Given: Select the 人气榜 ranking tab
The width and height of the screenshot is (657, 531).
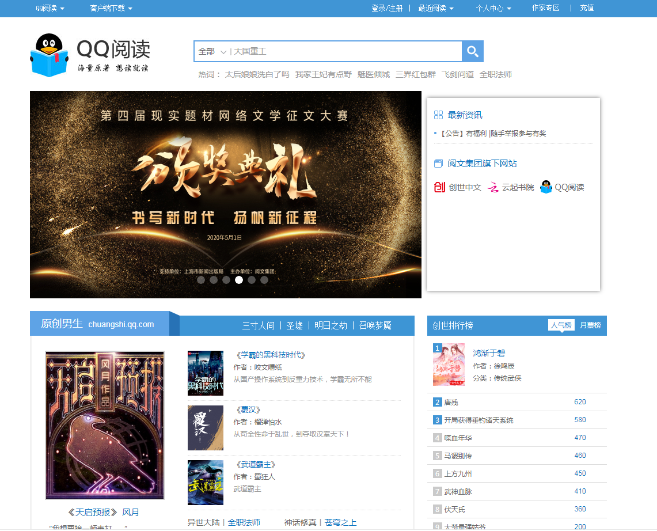Looking at the screenshot, I should coord(561,325).
